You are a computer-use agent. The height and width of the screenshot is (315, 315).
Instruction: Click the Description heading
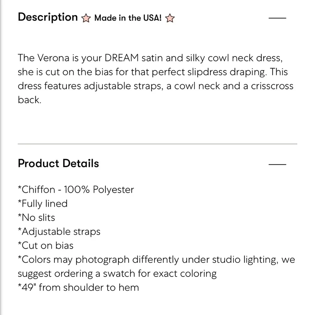click(x=48, y=17)
